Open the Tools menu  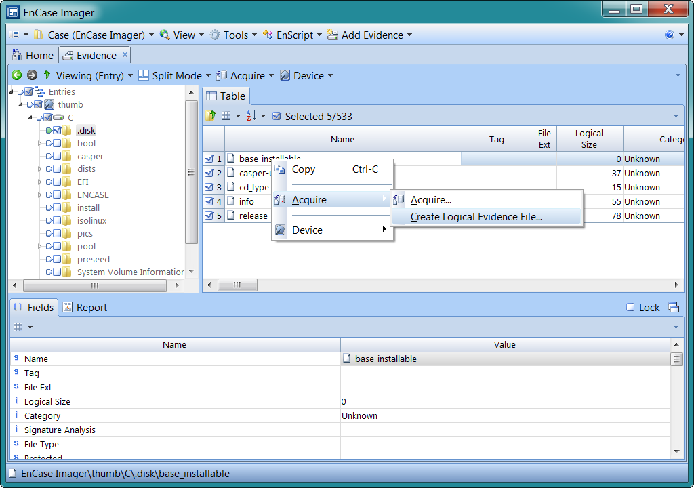pyautogui.click(x=233, y=35)
